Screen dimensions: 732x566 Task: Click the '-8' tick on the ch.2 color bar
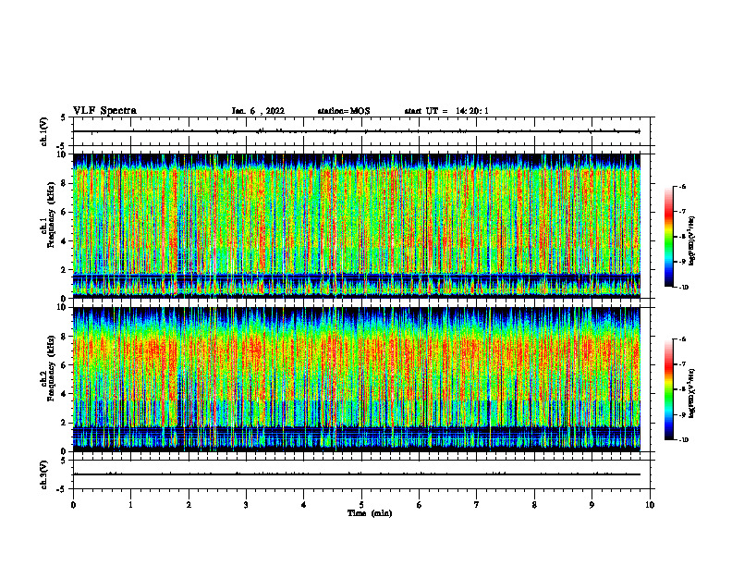[682, 389]
